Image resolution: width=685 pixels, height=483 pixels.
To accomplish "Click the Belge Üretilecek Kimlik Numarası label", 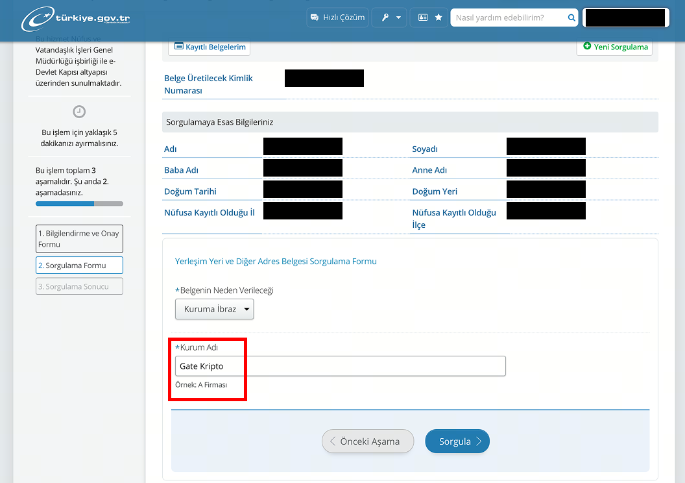I will pyautogui.click(x=208, y=84).
